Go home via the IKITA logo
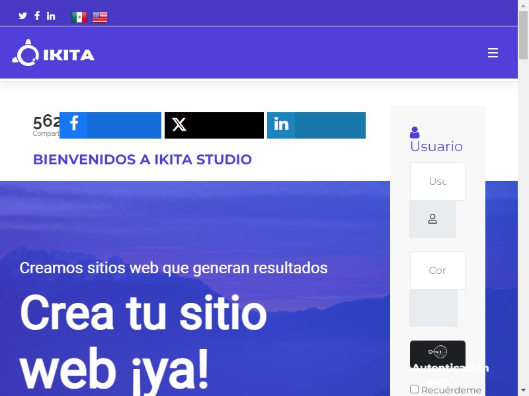Screen dimensions: 529x396 pos(54,53)
